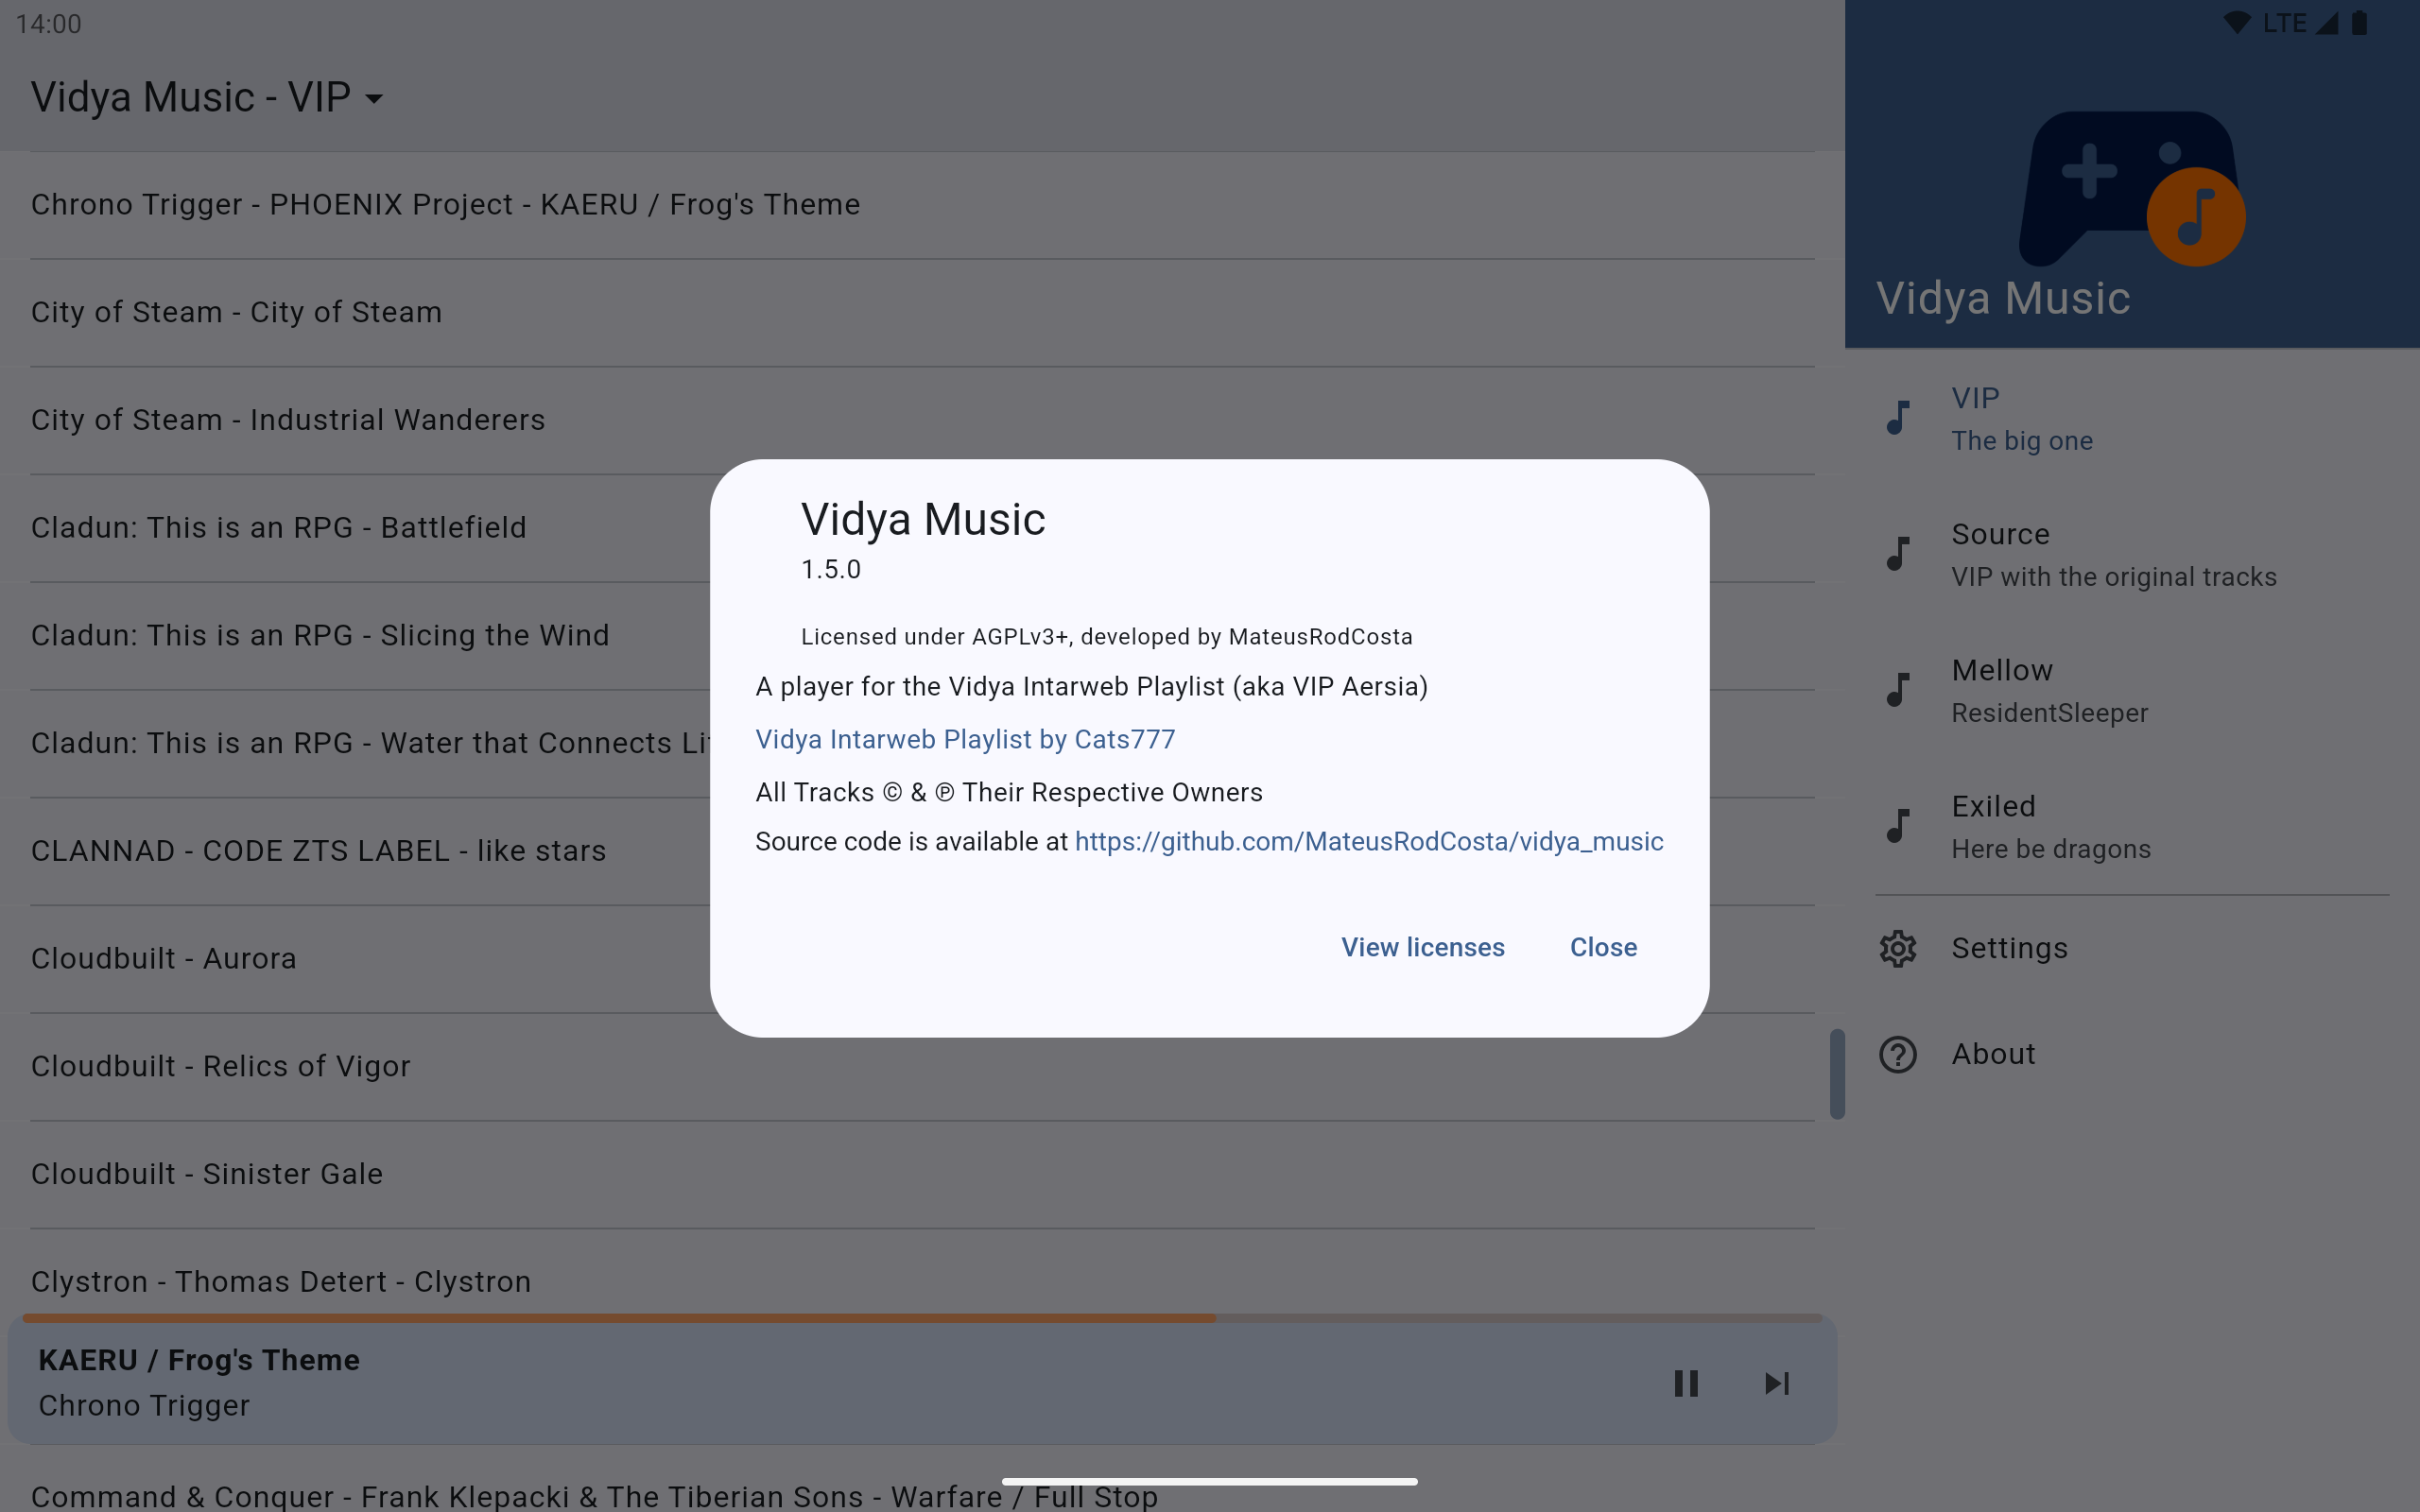Play Cloudbuilt - Sinister Gale track
Screen dimensions: 2420x1512
pyautogui.click(x=207, y=1173)
